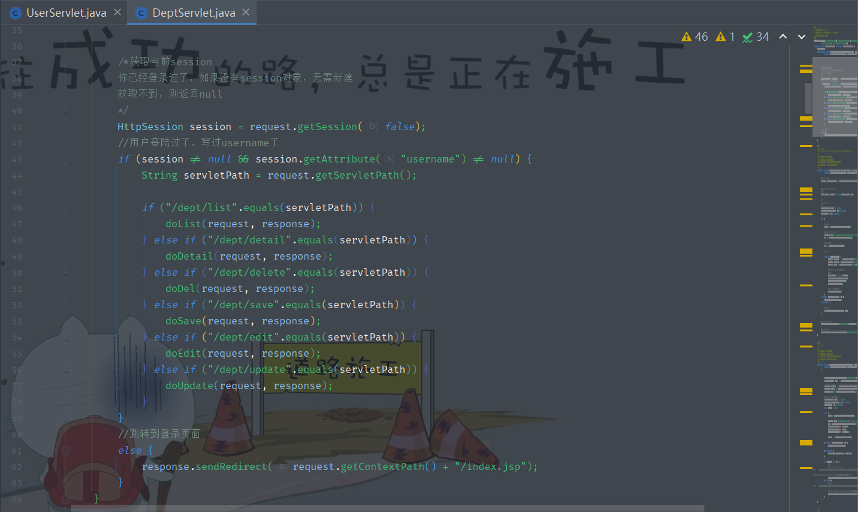Fold the /dept/edit else-if at line 54
Viewport: 858px width, 512px height.
pos(66,337)
